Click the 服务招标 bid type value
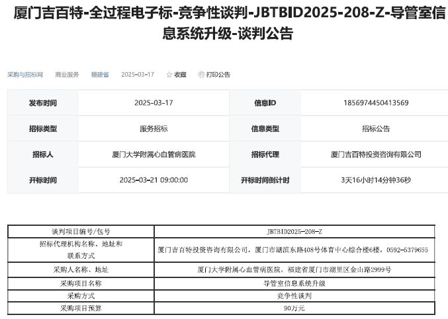Image resolution: width=448 pixels, height=319 pixels. [x=154, y=129]
